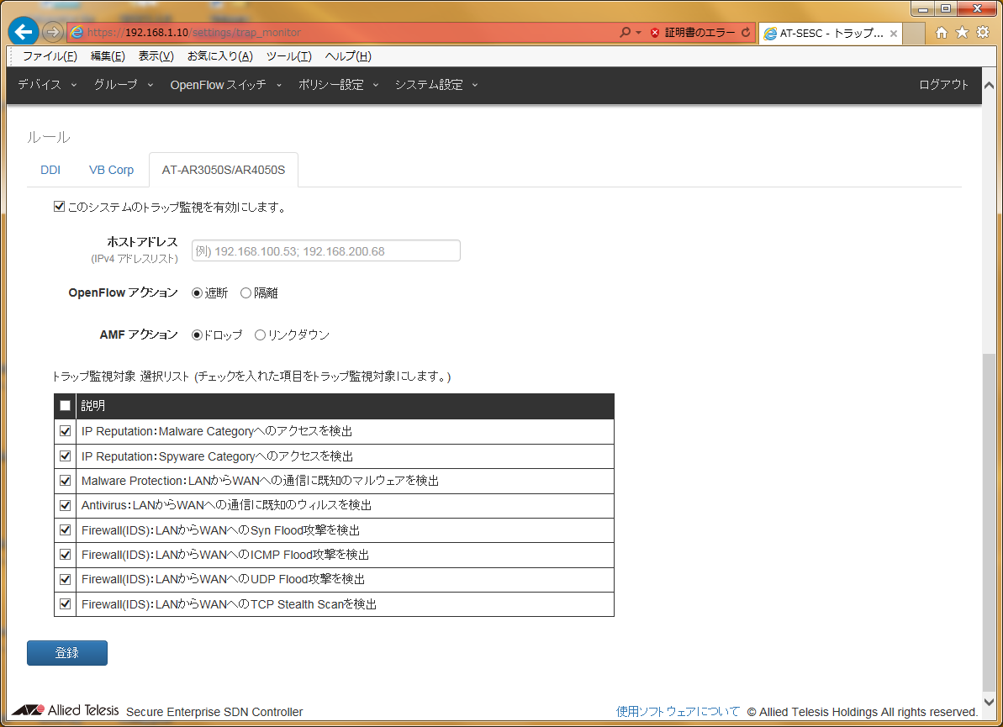
Task: Toggle the enable trap monitoring checkbox
Action: (x=60, y=207)
